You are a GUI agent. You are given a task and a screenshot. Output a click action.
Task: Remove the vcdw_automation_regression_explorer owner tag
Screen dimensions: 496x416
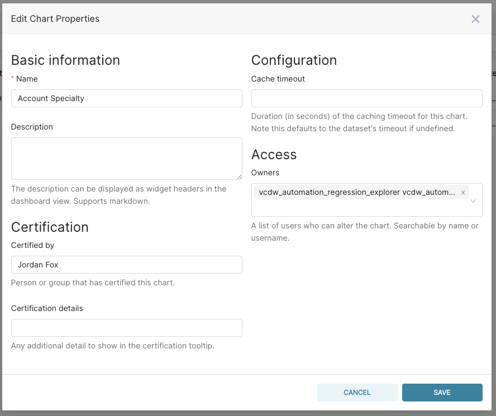tap(462, 193)
